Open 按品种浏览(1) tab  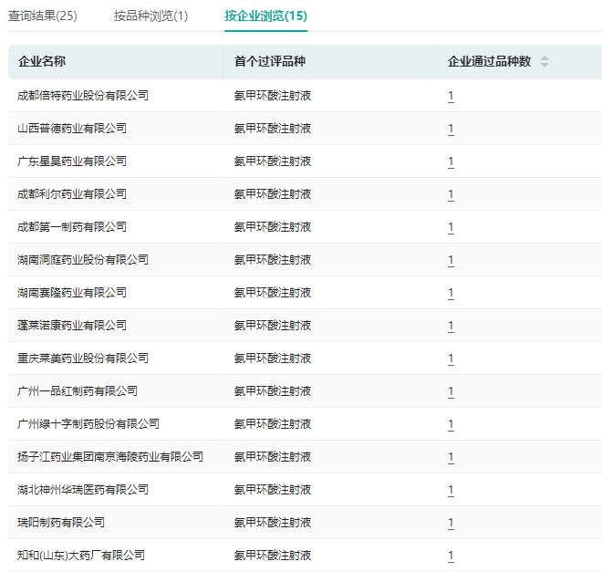(151, 16)
